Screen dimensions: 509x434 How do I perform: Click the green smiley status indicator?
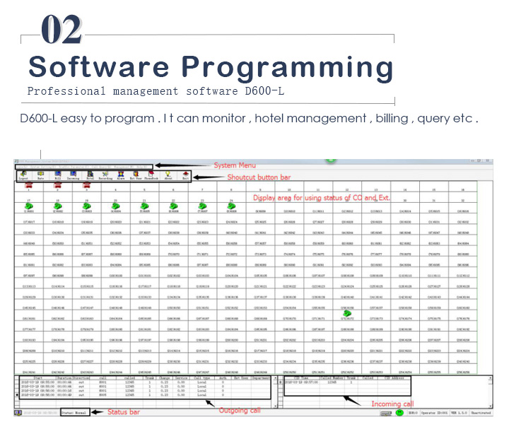pos(399,411)
